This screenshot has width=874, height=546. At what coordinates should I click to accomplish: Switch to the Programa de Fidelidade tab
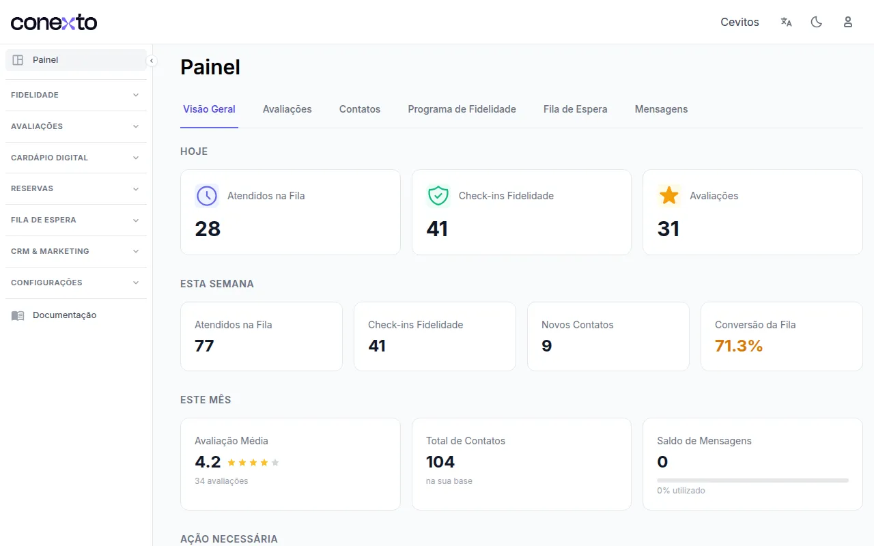pyautogui.click(x=462, y=109)
